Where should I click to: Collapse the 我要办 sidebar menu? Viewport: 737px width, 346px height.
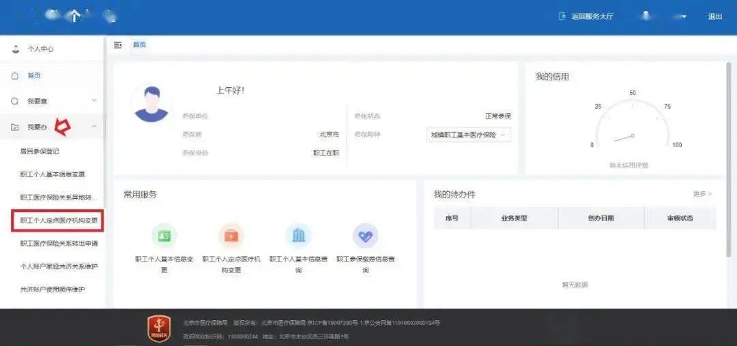coord(93,127)
